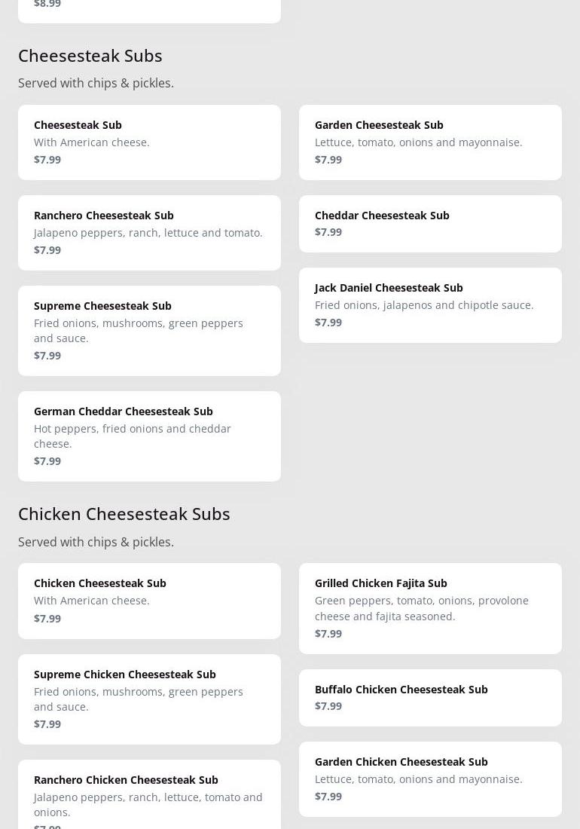Click the Grilled Chicken Fajita Sub description

click(422, 608)
